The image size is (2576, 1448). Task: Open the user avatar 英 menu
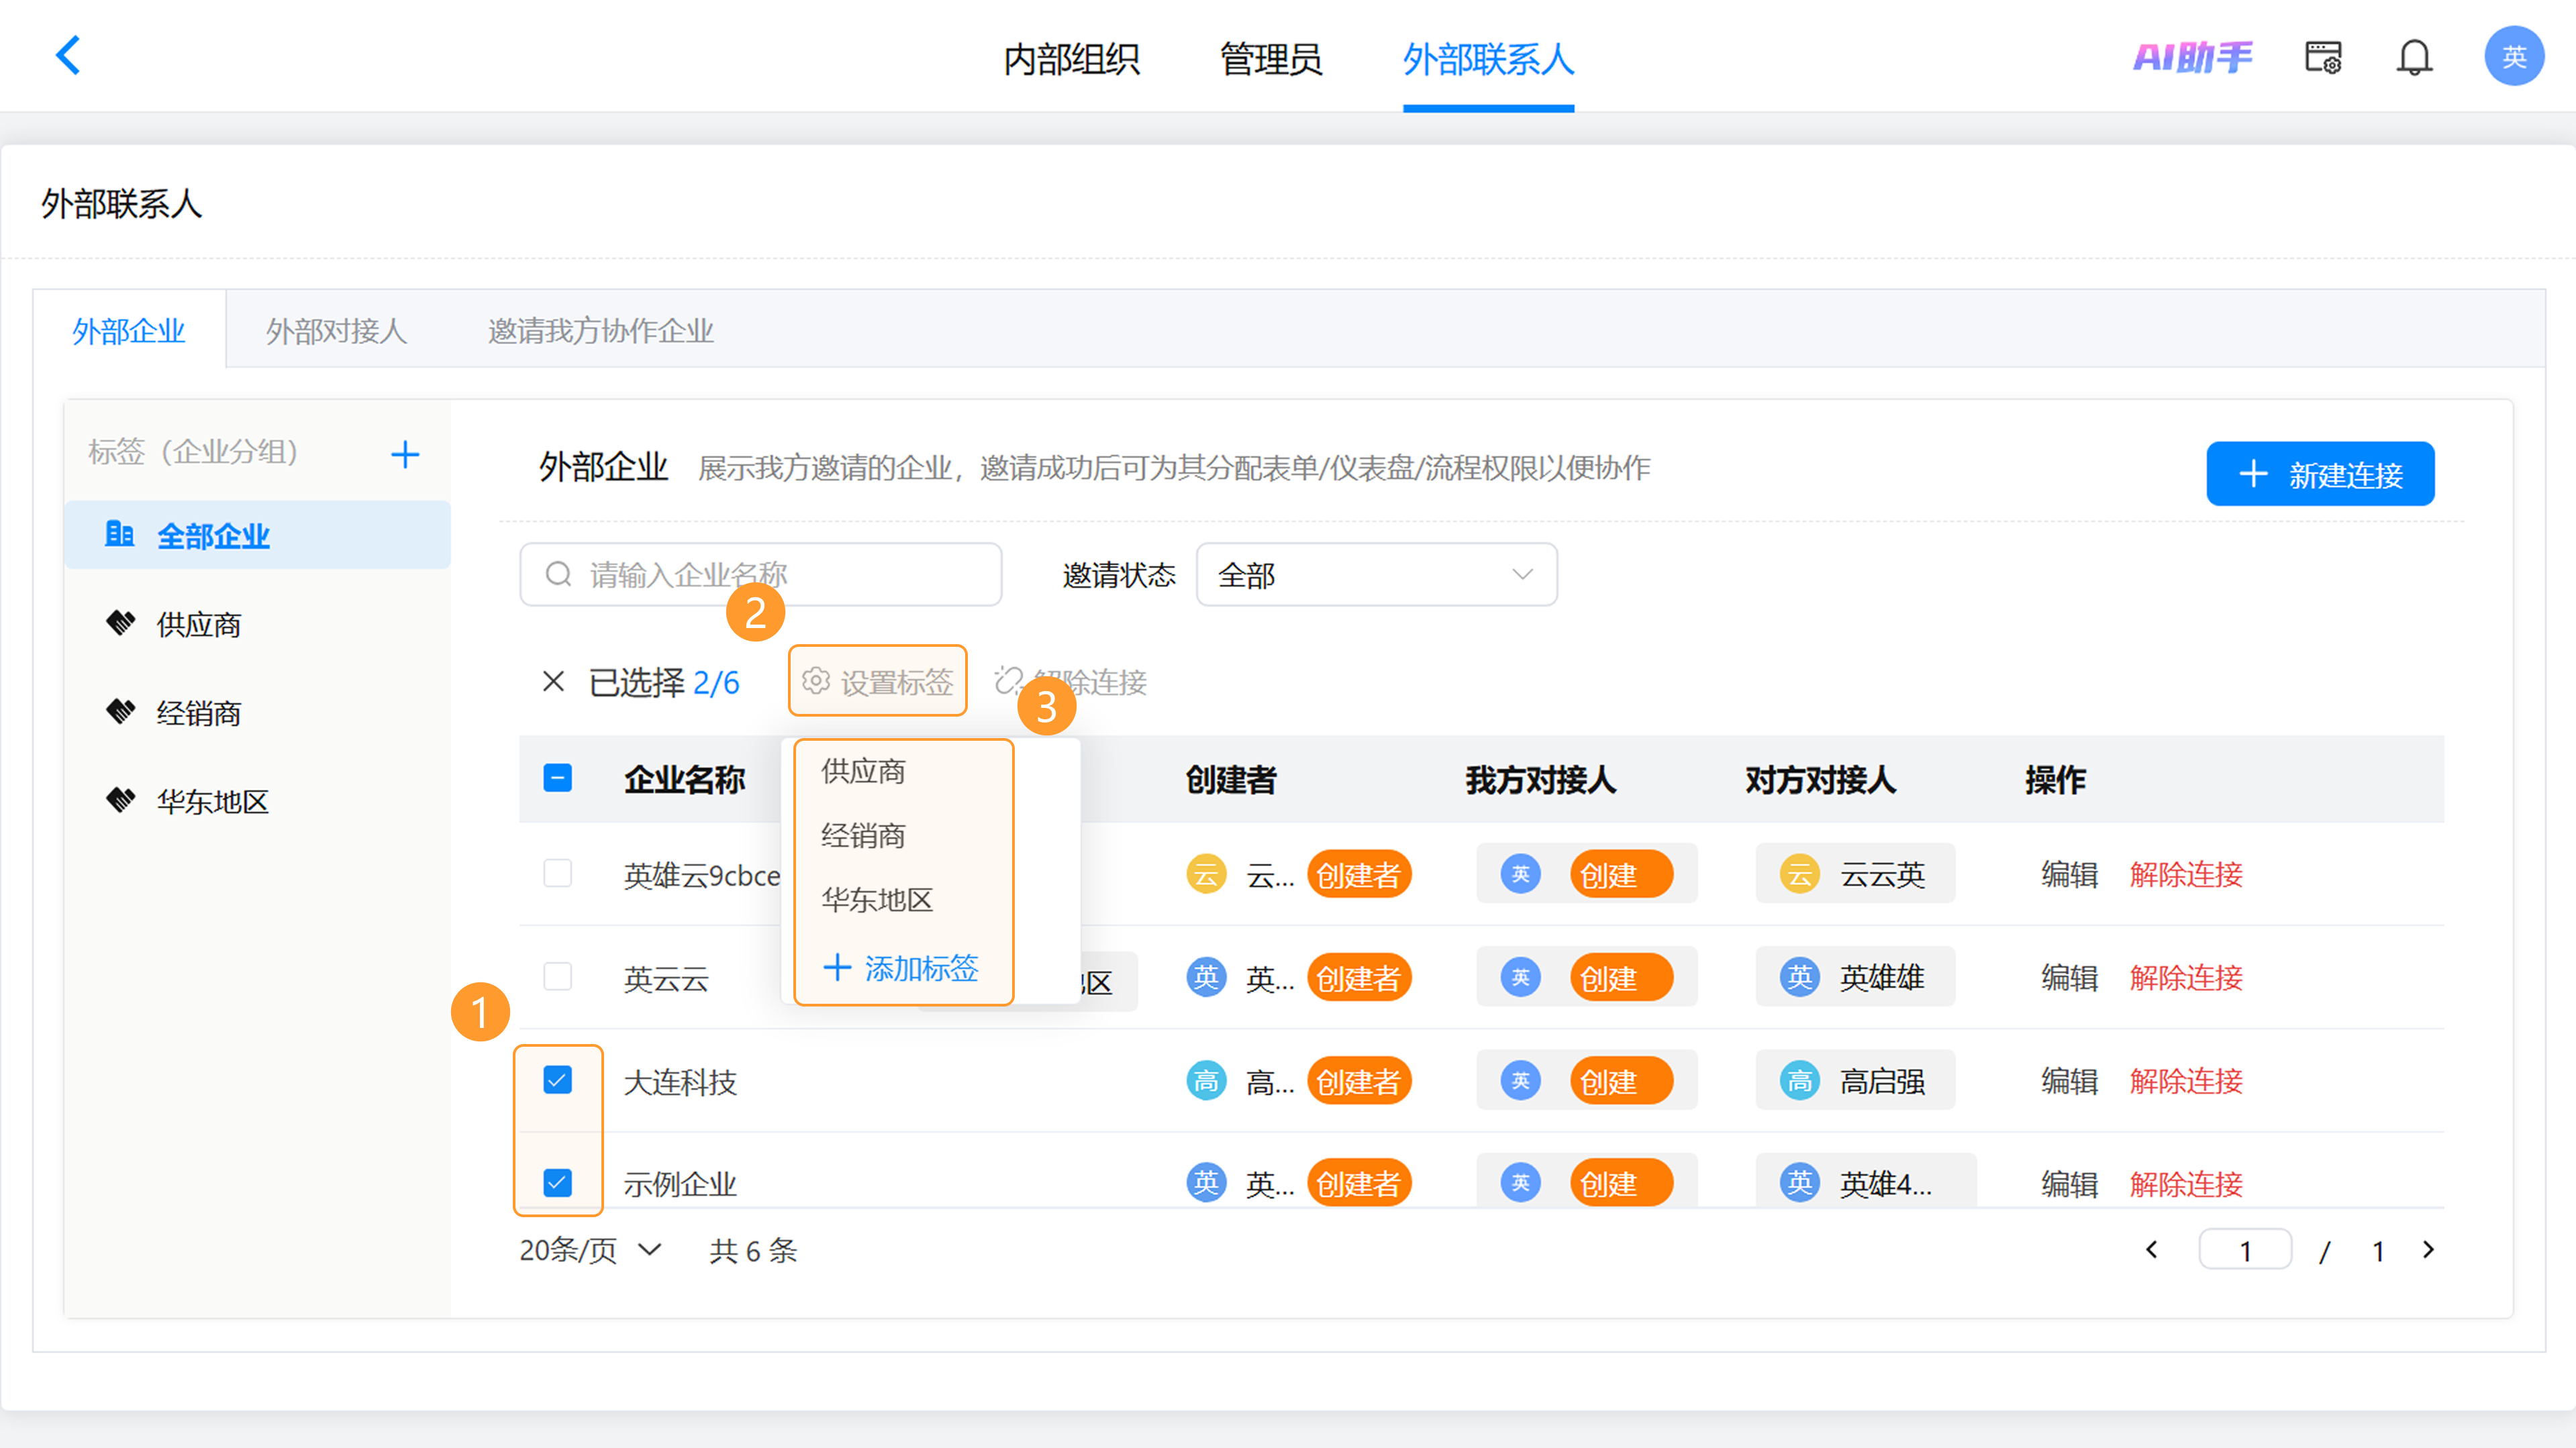pos(2514,56)
